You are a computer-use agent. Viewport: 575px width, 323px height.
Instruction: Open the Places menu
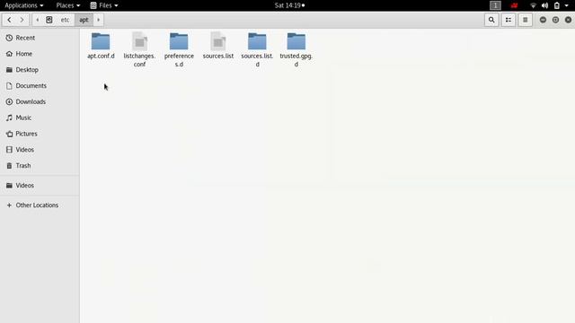pyautogui.click(x=68, y=5)
